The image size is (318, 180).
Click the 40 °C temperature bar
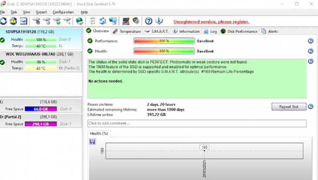click(41, 46)
